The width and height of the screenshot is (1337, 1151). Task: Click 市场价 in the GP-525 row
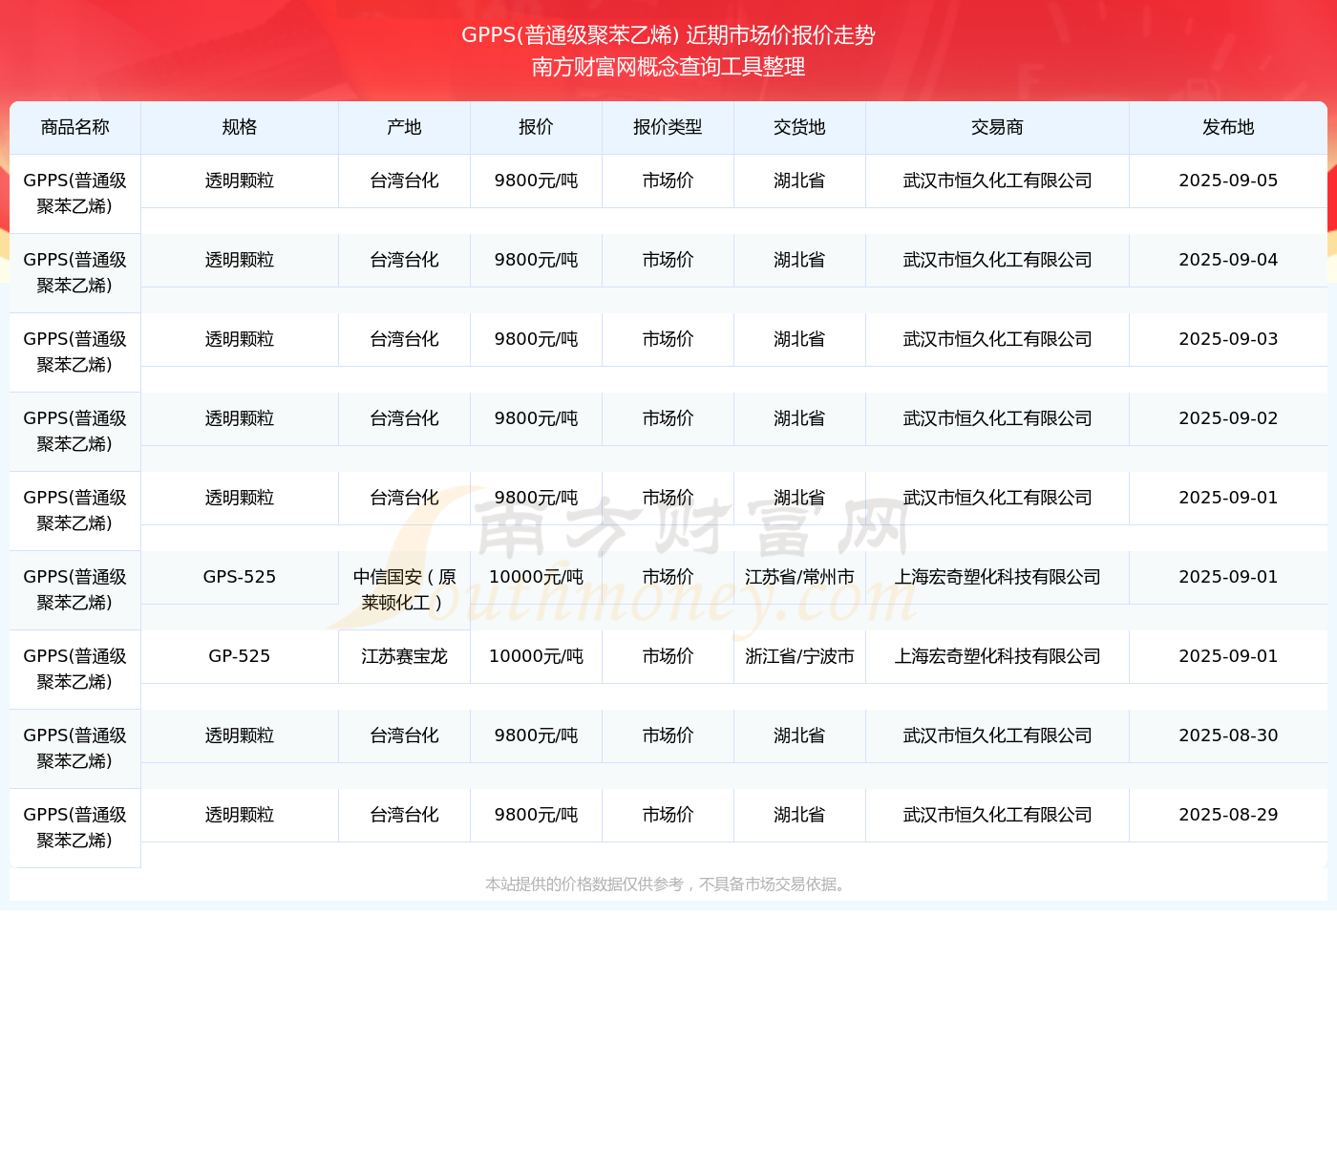click(668, 656)
